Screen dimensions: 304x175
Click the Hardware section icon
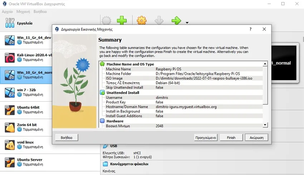click(x=102, y=121)
